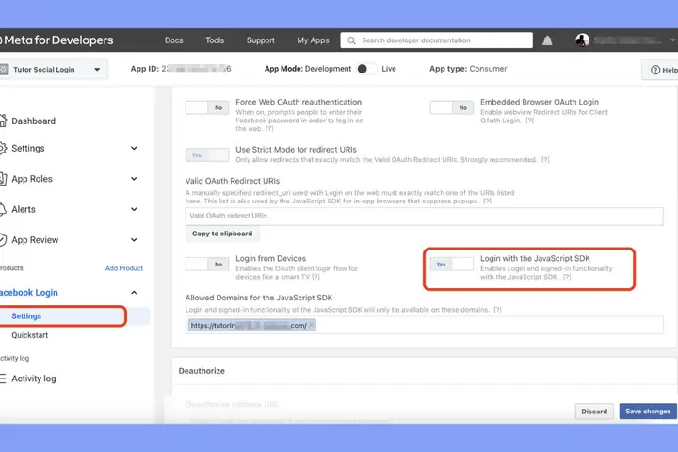Viewport: 678px width, 452px height.
Task: Expand the App Roles chevron
Action: [134, 179]
